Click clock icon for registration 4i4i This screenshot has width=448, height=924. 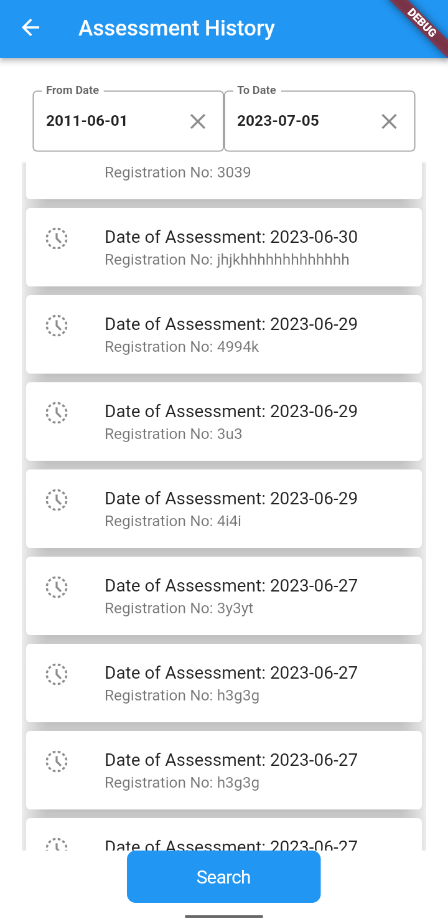click(x=57, y=500)
